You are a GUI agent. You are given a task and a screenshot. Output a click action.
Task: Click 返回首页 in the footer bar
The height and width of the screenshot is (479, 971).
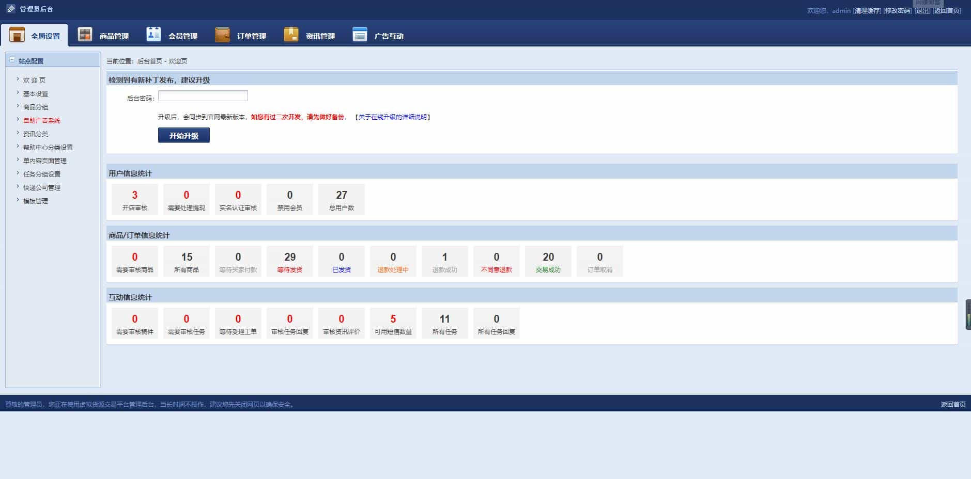point(953,404)
